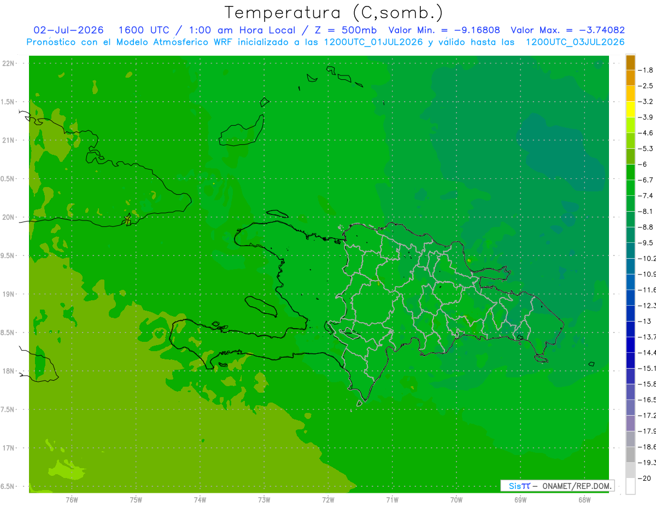Click the '71W' longitude label
This screenshot has width=656, height=507.
tap(392, 500)
